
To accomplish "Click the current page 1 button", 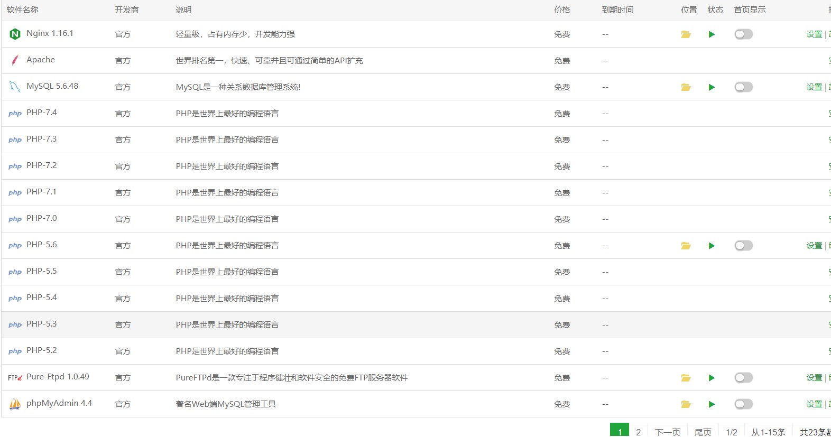I will pyautogui.click(x=620, y=431).
